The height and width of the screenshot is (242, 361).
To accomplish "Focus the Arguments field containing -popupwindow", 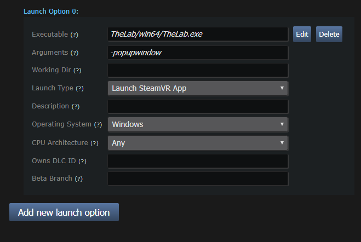I will 198,53.
